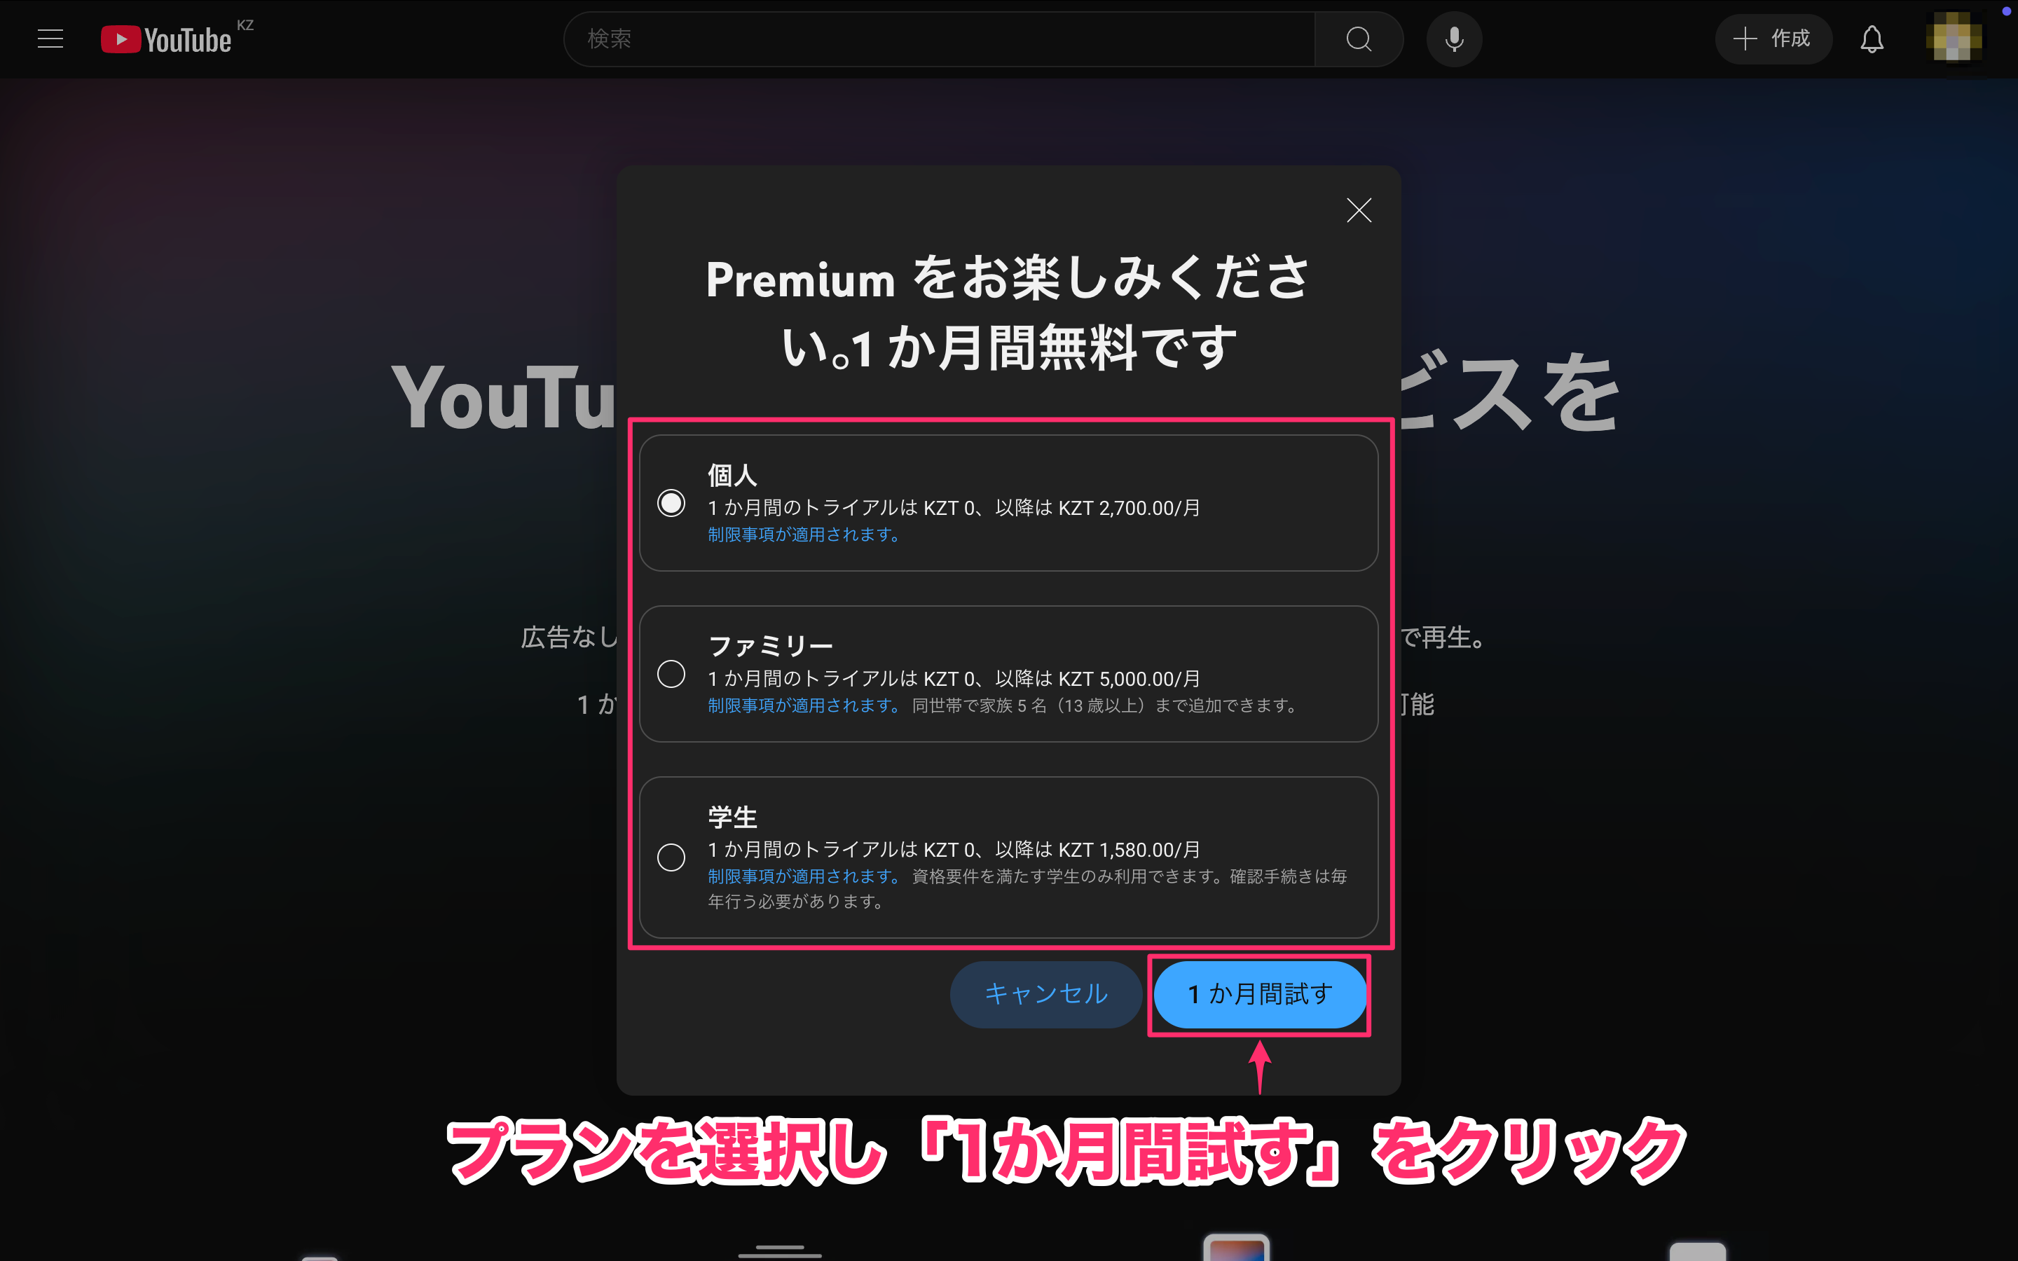Click the magnifier search button
The height and width of the screenshot is (1261, 2018).
pyautogui.click(x=1359, y=39)
